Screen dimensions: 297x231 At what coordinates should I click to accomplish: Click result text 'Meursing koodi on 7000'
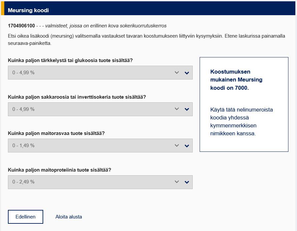click(236, 80)
